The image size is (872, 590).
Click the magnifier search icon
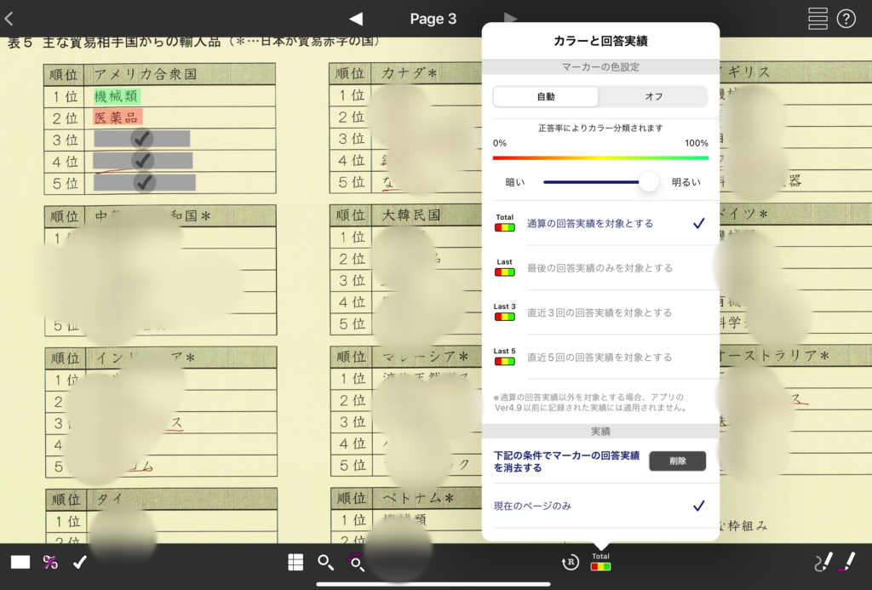pyautogui.click(x=324, y=562)
